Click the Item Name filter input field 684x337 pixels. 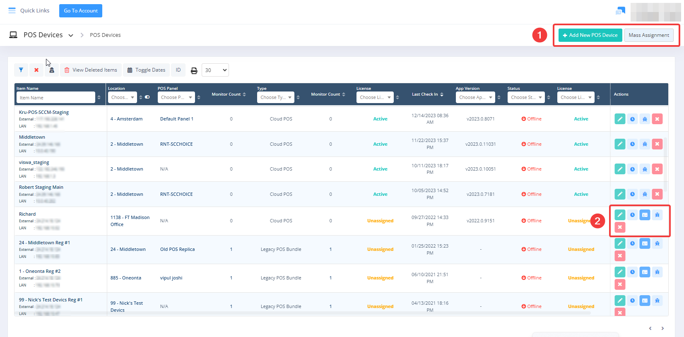(x=56, y=98)
